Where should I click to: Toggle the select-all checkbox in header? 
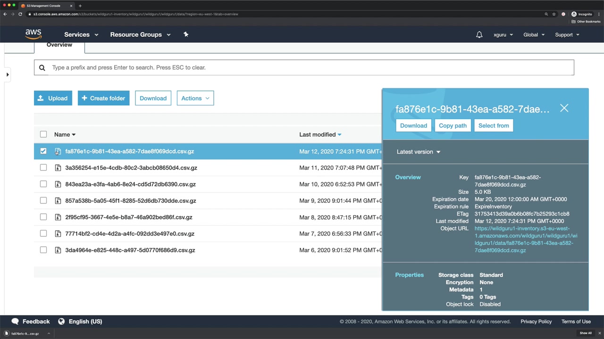point(43,134)
